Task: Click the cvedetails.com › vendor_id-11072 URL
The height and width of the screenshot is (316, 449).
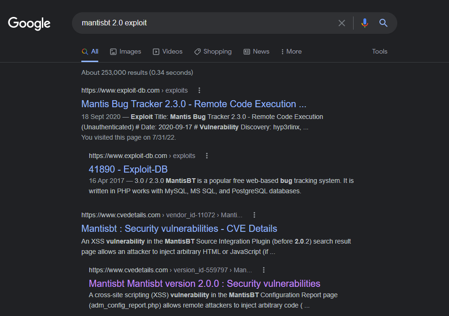Action: [x=162, y=215]
